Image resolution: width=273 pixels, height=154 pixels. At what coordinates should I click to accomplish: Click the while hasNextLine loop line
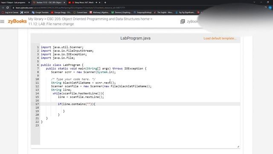click(78, 93)
